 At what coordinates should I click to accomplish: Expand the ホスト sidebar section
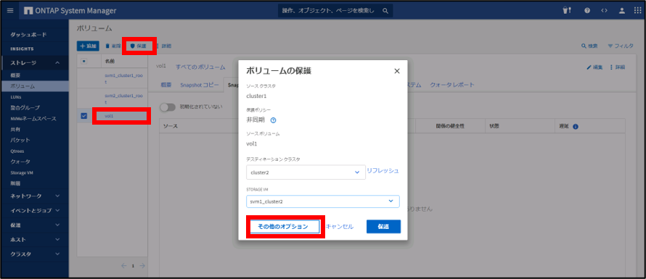pos(57,239)
